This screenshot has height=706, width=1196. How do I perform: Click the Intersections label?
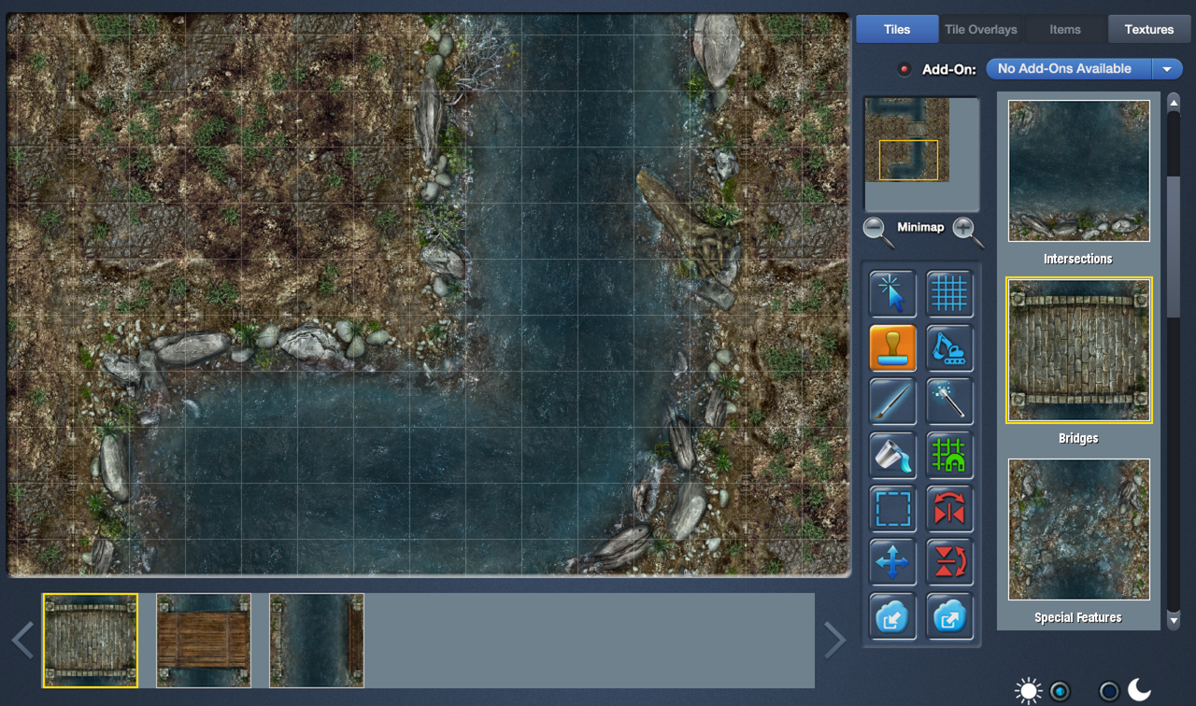[x=1078, y=259]
